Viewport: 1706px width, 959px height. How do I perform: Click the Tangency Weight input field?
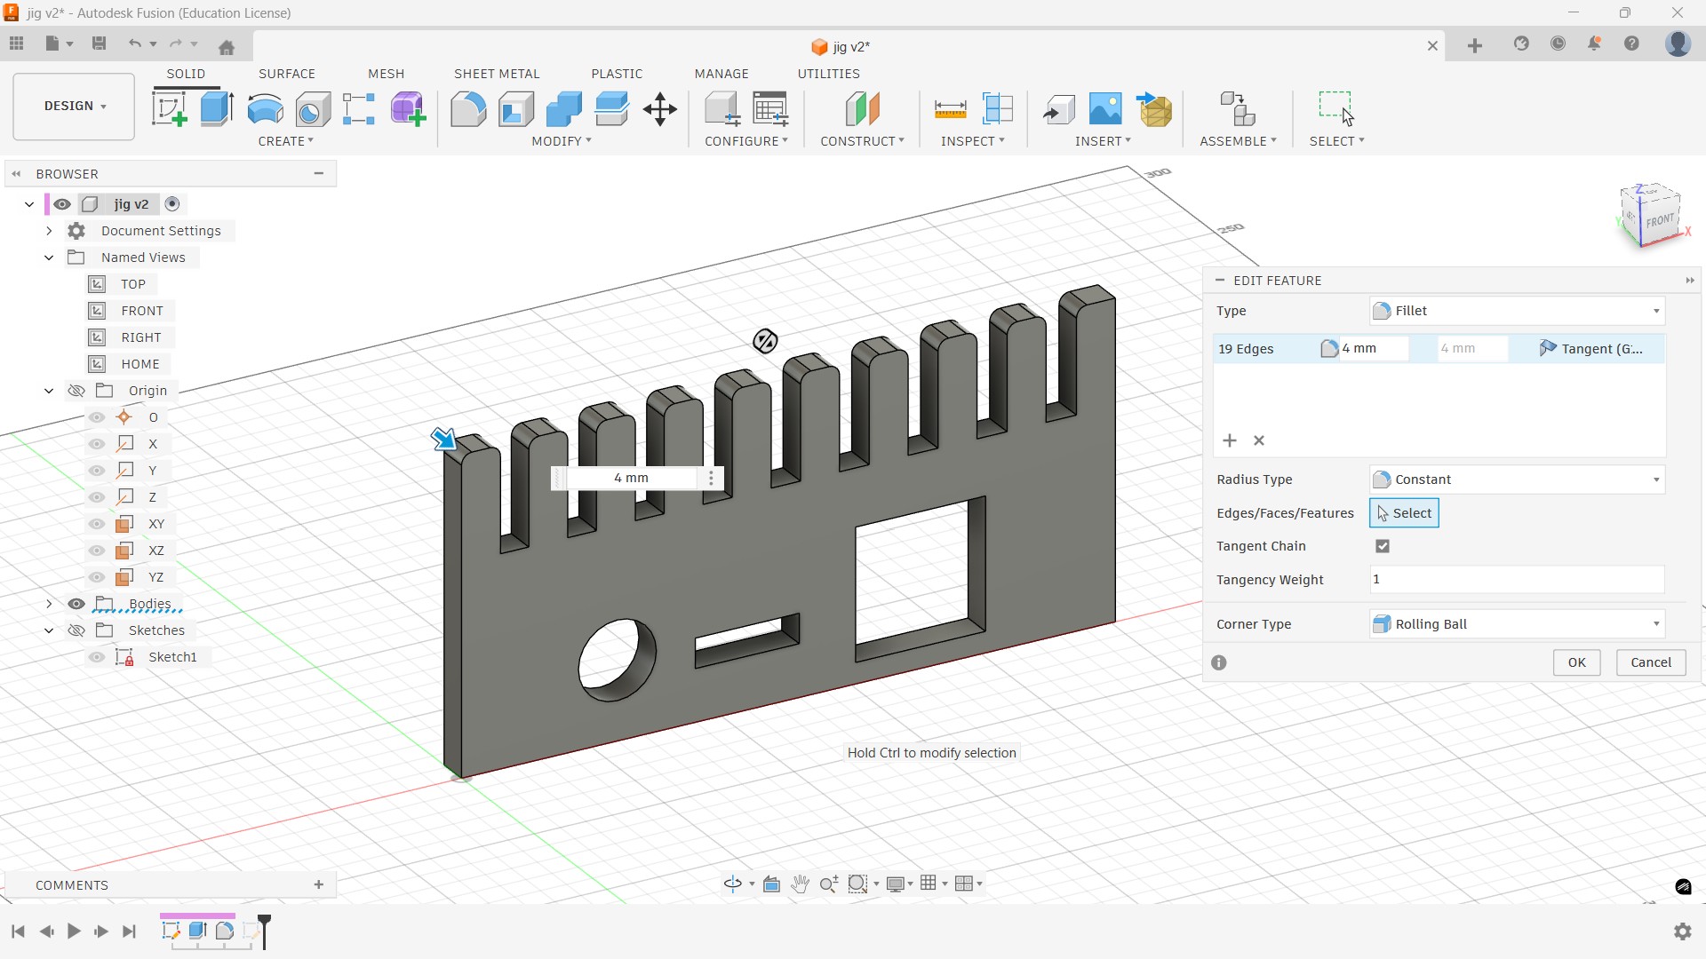pyautogui.click(x=1516, y=580)
